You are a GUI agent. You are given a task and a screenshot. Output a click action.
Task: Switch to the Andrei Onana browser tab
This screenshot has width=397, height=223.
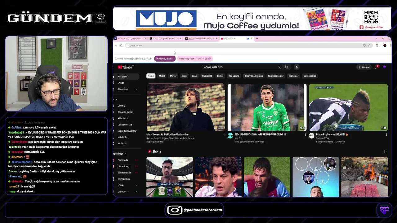coord(130,39)
